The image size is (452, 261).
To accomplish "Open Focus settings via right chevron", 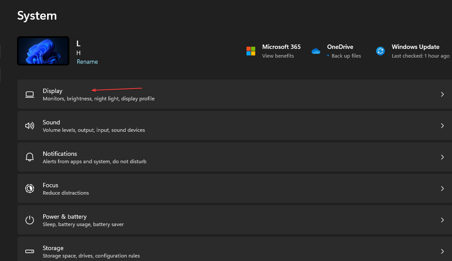I will pos(442,189).
